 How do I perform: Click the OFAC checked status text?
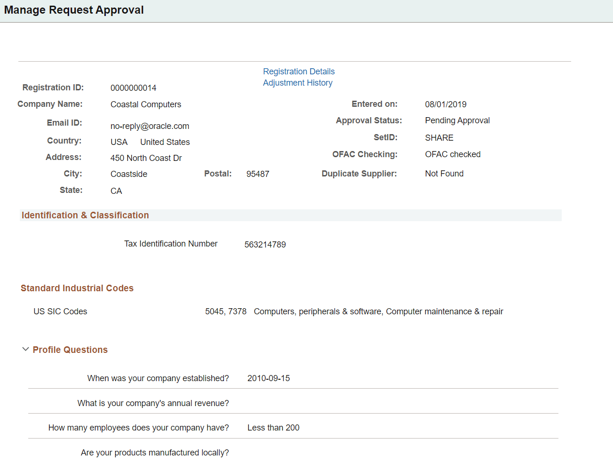(x=453, y=154)
